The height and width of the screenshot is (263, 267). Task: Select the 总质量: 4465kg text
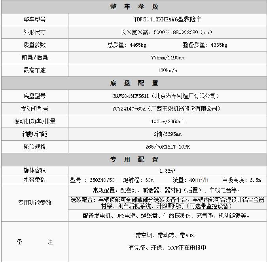(127, 45)
